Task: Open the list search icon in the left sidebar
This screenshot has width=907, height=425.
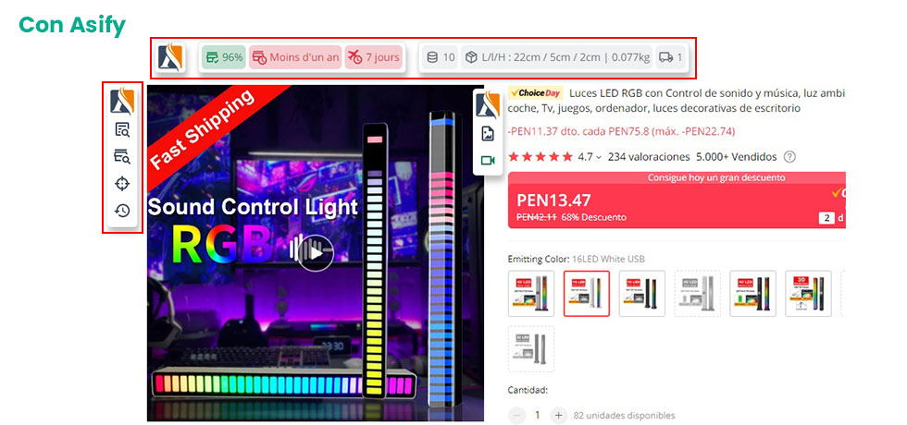Action: tap(122, 156)
